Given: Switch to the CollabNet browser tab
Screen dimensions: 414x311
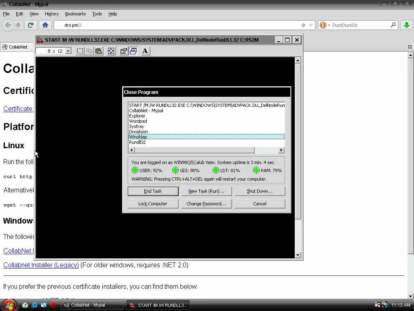Looking at the screenshot, I should pos(17,47).
